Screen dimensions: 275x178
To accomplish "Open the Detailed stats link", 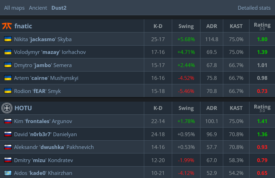I will tap(254, 8).
